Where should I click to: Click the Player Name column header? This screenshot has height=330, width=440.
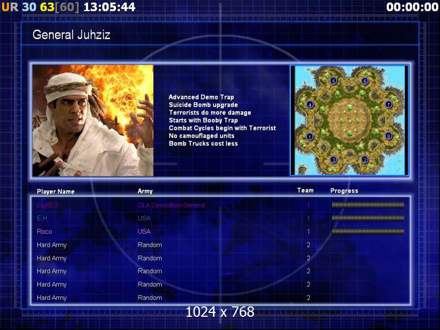[56, 191]
